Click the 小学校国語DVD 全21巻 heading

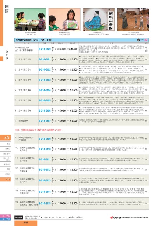coord(33,40)
